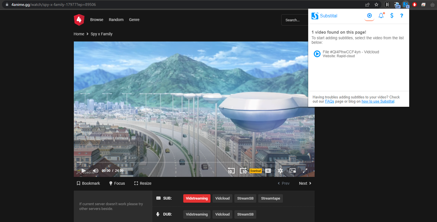Go to the Prev episode
437x222 pixels.
(284, 183)
